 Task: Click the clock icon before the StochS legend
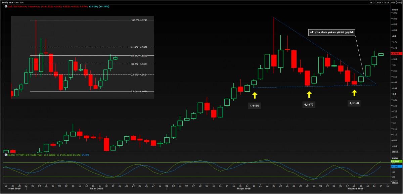[x=5, y=155]
